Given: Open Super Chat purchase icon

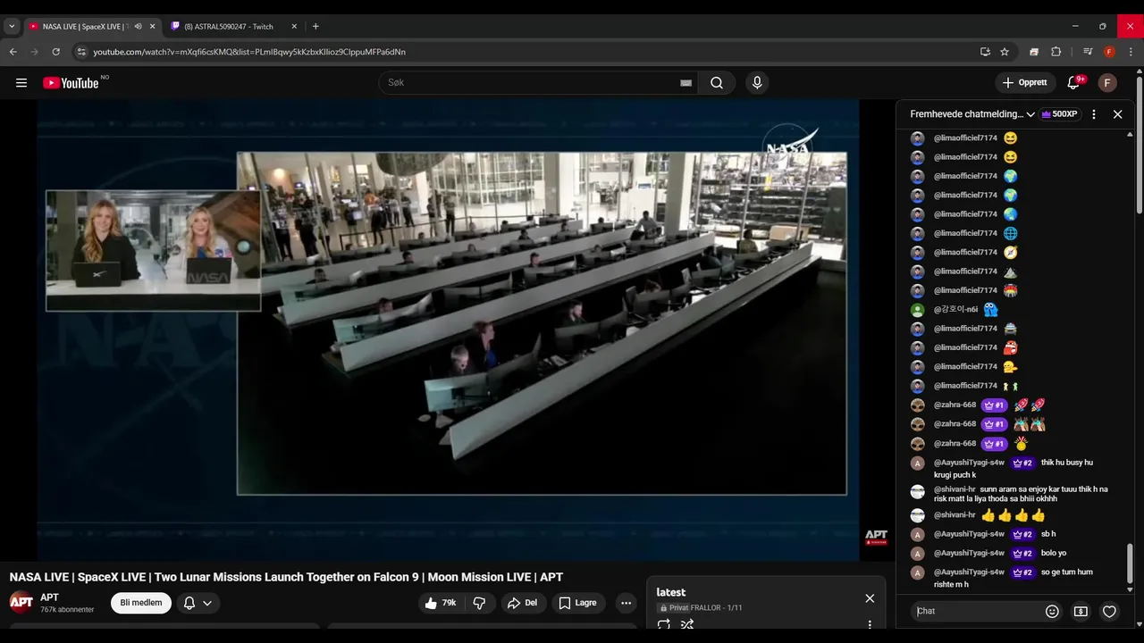Looking at the screenshot, I should pyautogui.click(x=1081, y=611).
